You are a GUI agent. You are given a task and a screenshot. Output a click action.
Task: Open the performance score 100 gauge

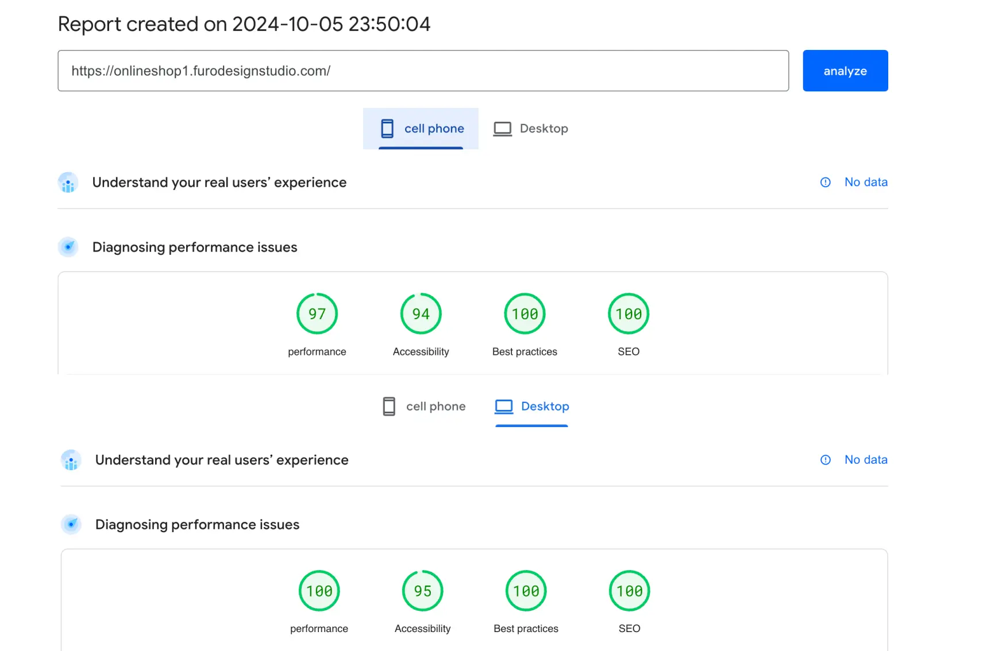(x=319, y=591)
